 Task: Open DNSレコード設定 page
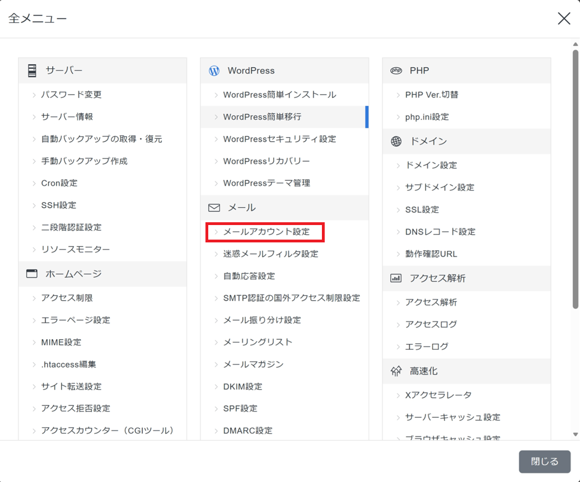coord(440,232)
